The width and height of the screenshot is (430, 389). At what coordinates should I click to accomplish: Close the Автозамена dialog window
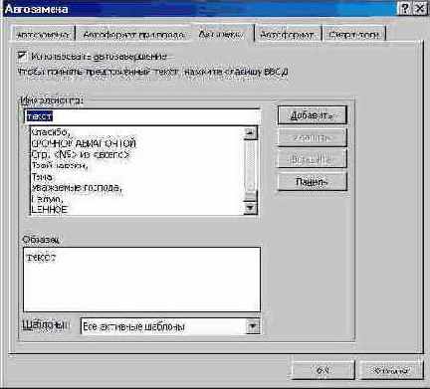pos(420,9)
